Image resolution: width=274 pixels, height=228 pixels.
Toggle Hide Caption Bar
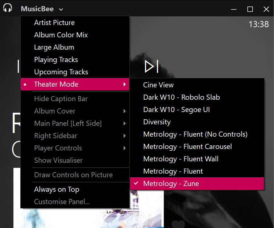pyautogui.click(x=75, y=99)
